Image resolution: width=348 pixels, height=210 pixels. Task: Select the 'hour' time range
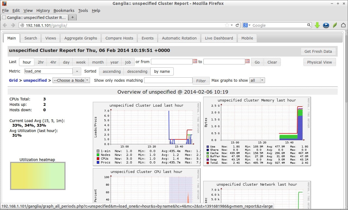27,62
